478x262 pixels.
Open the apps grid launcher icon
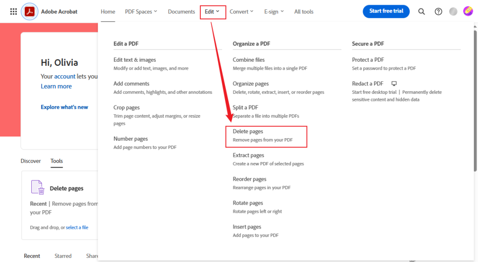coord(14,12)
